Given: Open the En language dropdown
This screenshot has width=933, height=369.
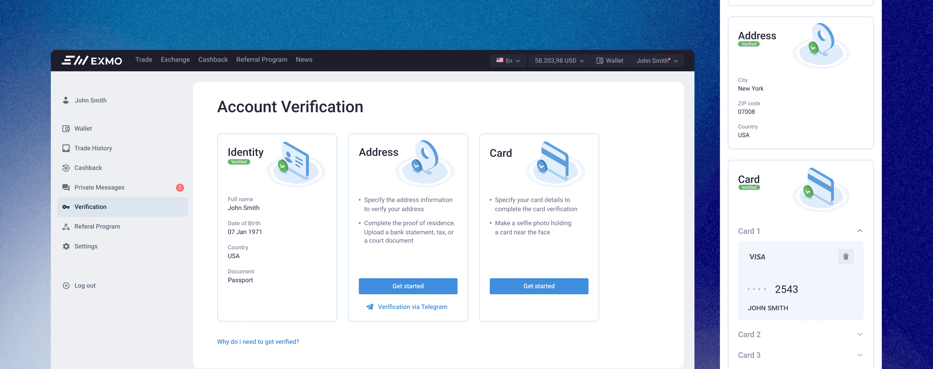Looking at the screenshot, I should tap(508, 61).
